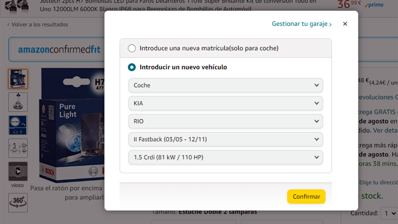Select the 'Introduce una nueva matrícula' option
The width and height of the screenshot is (398, 224).
132,48
